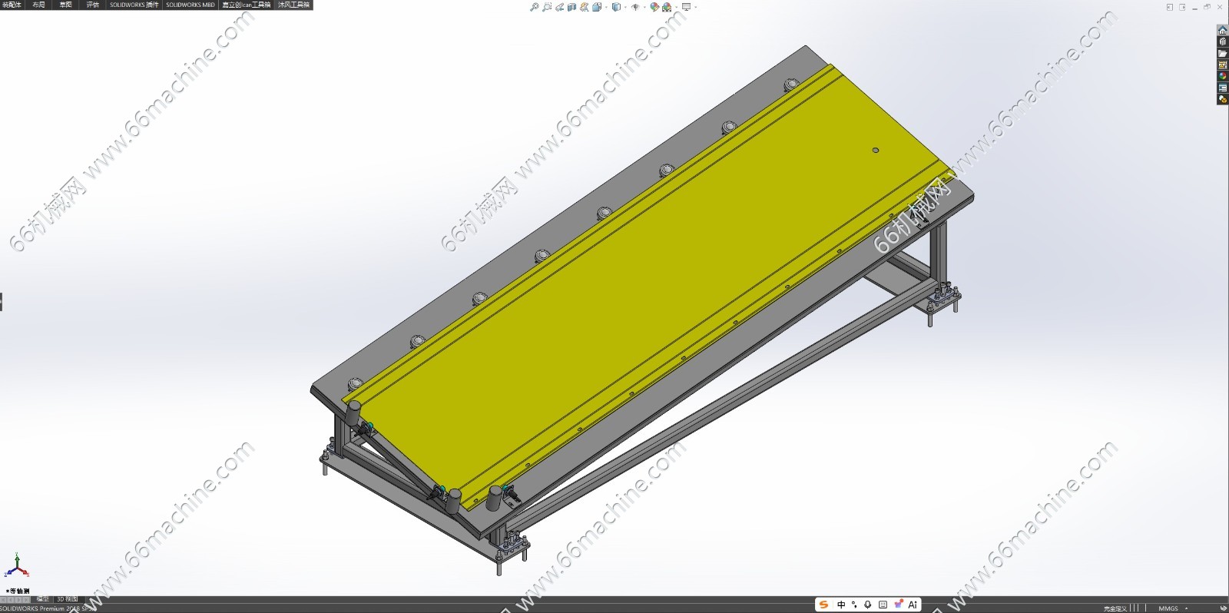1229x613 pixels.
Task: Open the SOLIDWORKS Resources home pane
Action: tap(1222, 31)
